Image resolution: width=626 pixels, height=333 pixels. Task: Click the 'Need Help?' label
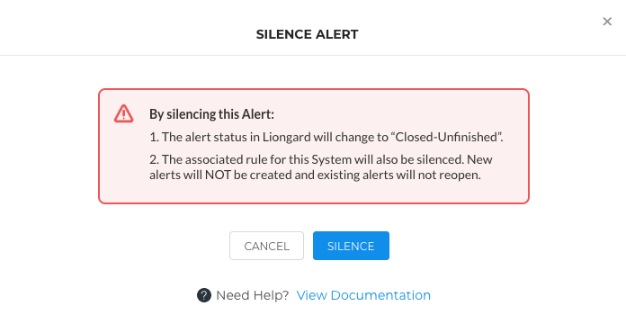253,295
